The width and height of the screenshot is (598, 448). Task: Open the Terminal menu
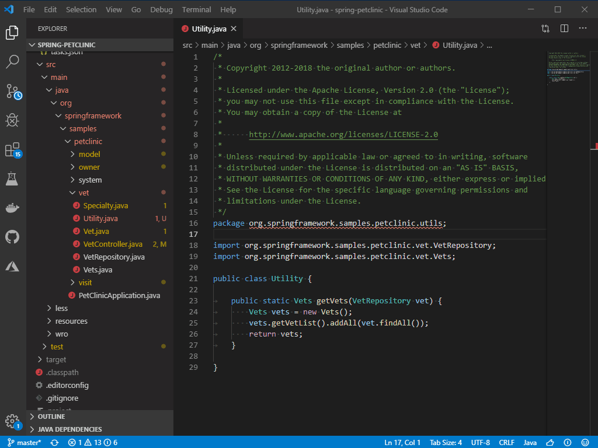[x=196, y=9]
